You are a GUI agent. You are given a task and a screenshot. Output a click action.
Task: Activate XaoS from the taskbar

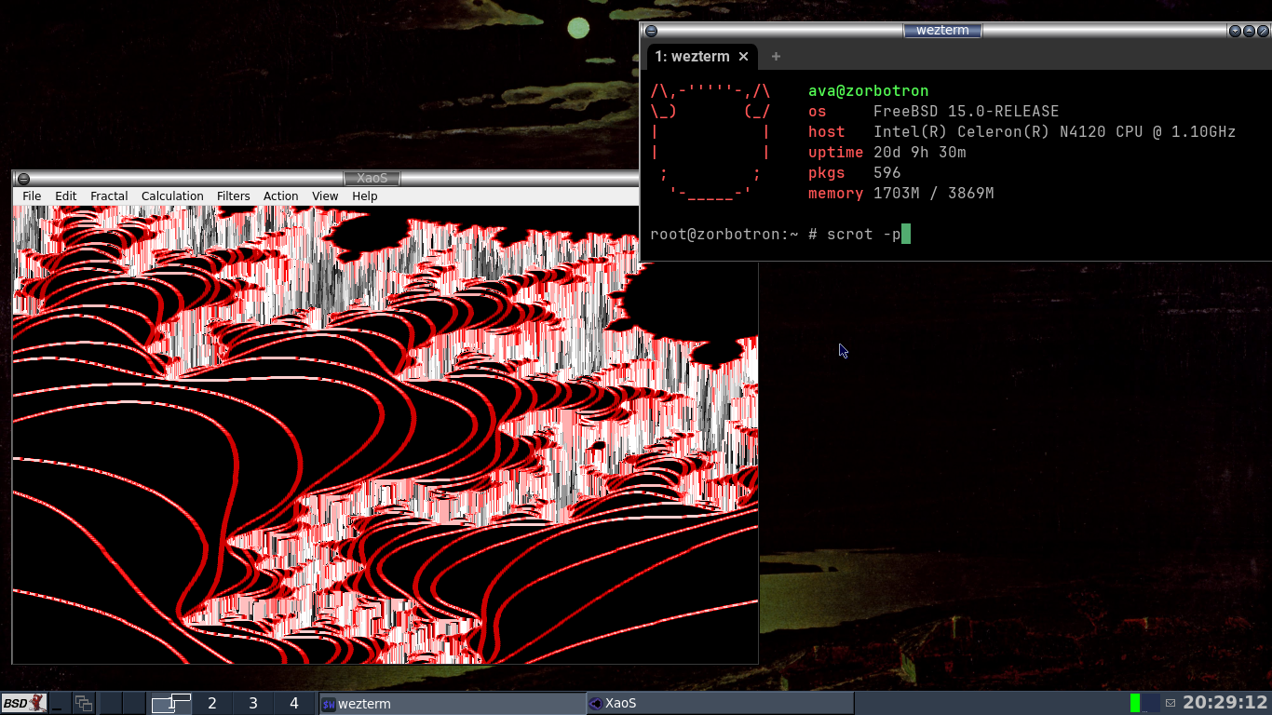pyautogui.click(x=720, y=703)
